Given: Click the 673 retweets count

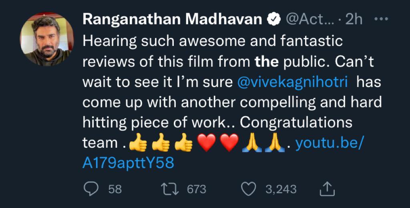Looking at the screenshot, I should pyautogui.click(x=196, y=189).
